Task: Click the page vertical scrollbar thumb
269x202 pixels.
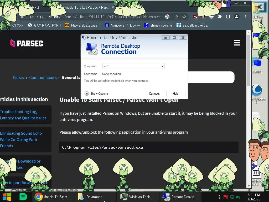Action: 249,60
